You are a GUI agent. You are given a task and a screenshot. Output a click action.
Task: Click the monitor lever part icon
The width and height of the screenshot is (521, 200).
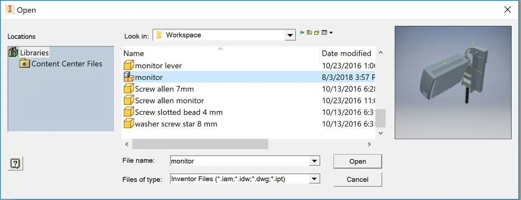[x=128, y=66]
